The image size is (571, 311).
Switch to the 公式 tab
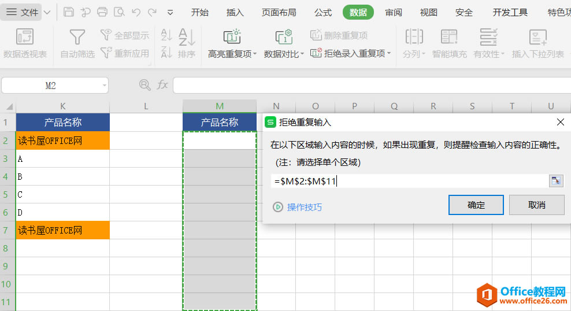(323, 12)
